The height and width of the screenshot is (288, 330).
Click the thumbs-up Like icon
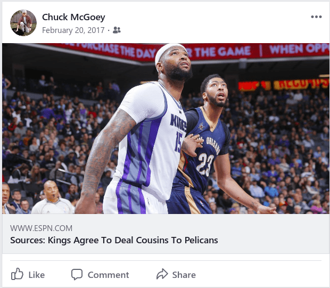(17, 274)
